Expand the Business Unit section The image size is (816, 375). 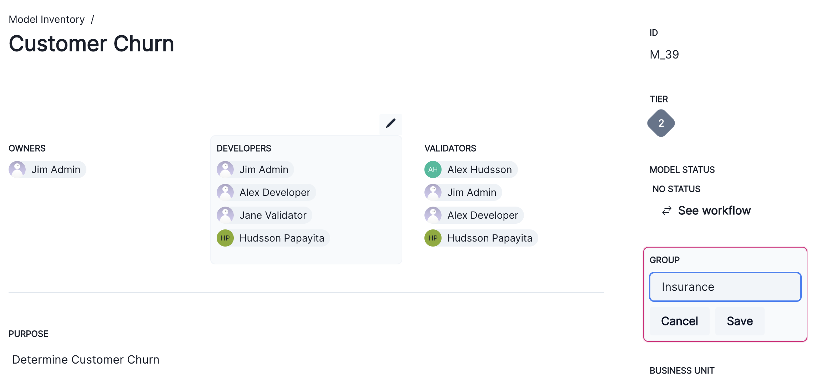pyautogui.click(x=682, y=370)
